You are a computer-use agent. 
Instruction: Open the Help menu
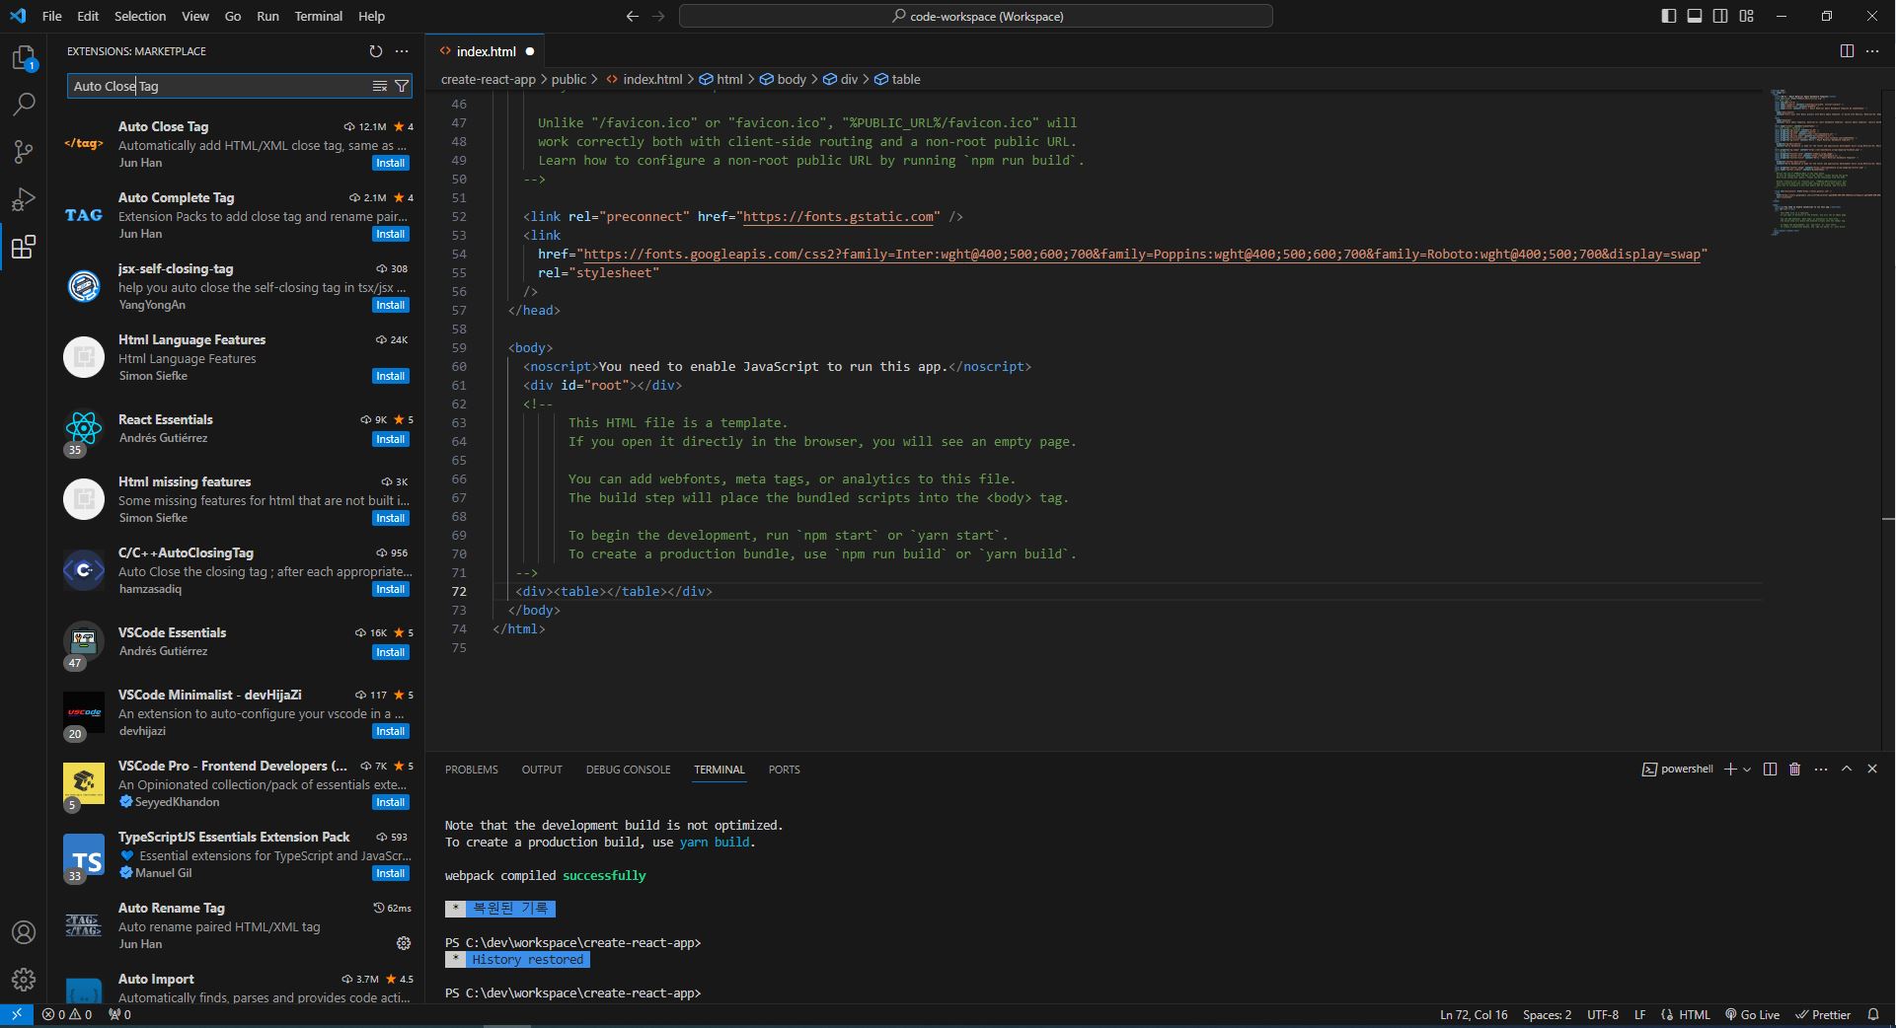tap(371, 16)
